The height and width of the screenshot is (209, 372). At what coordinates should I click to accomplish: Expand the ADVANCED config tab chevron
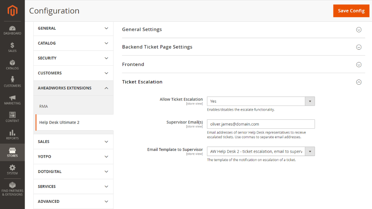click(x=106, y=201)
